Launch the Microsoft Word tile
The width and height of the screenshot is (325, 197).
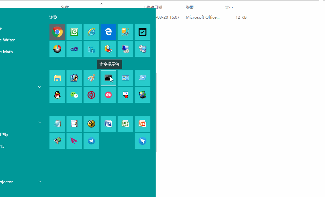(x=108, y=124)
